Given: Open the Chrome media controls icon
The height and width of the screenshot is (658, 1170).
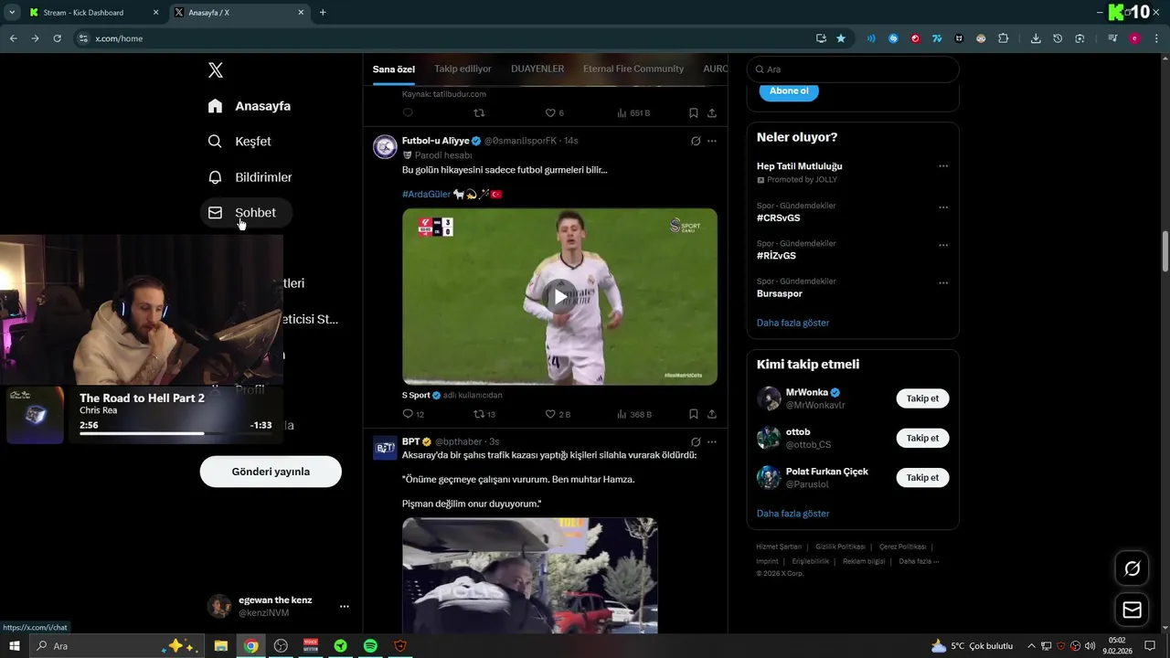Looking at the screenshot, I should [1112, 38].
